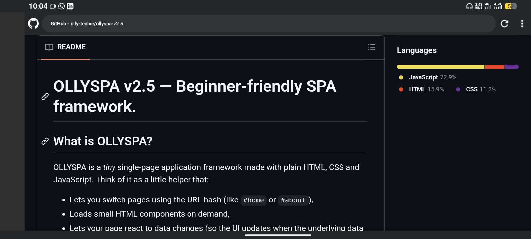Tap the battery indicator in status bar
This screenshot has height=239, width=531.
pos(511,6)
